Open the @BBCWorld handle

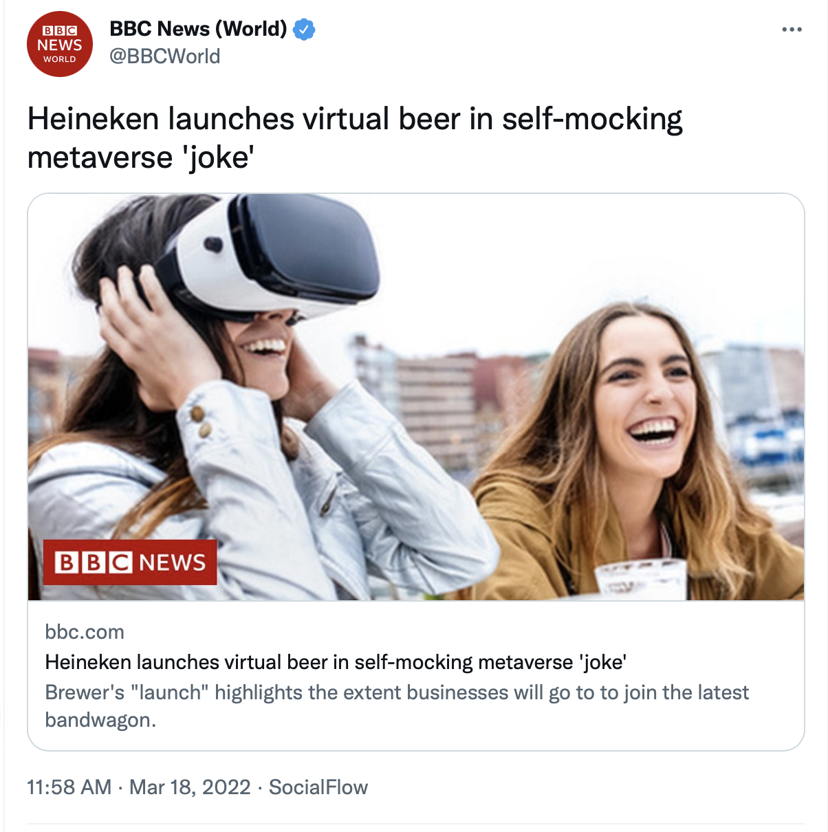point(165,56)
